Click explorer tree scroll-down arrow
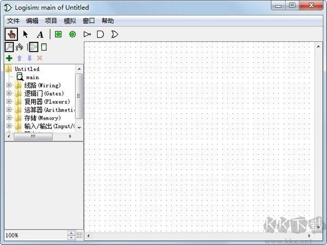Screen dimensions: 327x245 (x=79, y=127)
